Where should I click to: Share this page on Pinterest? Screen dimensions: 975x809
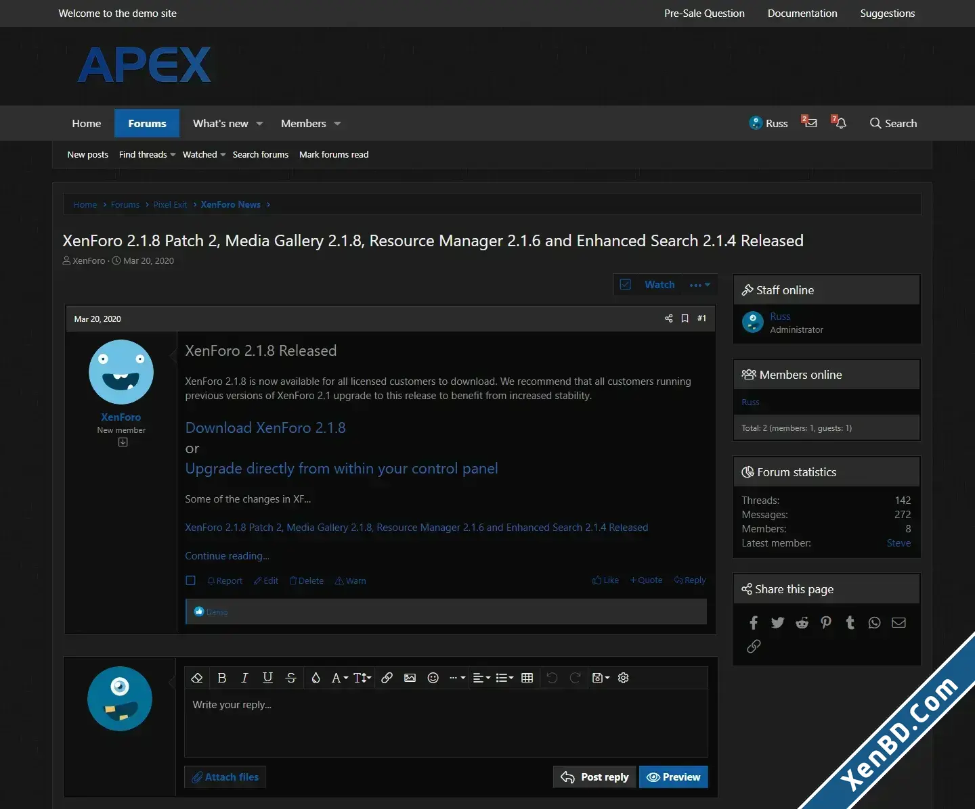(826, 622)
